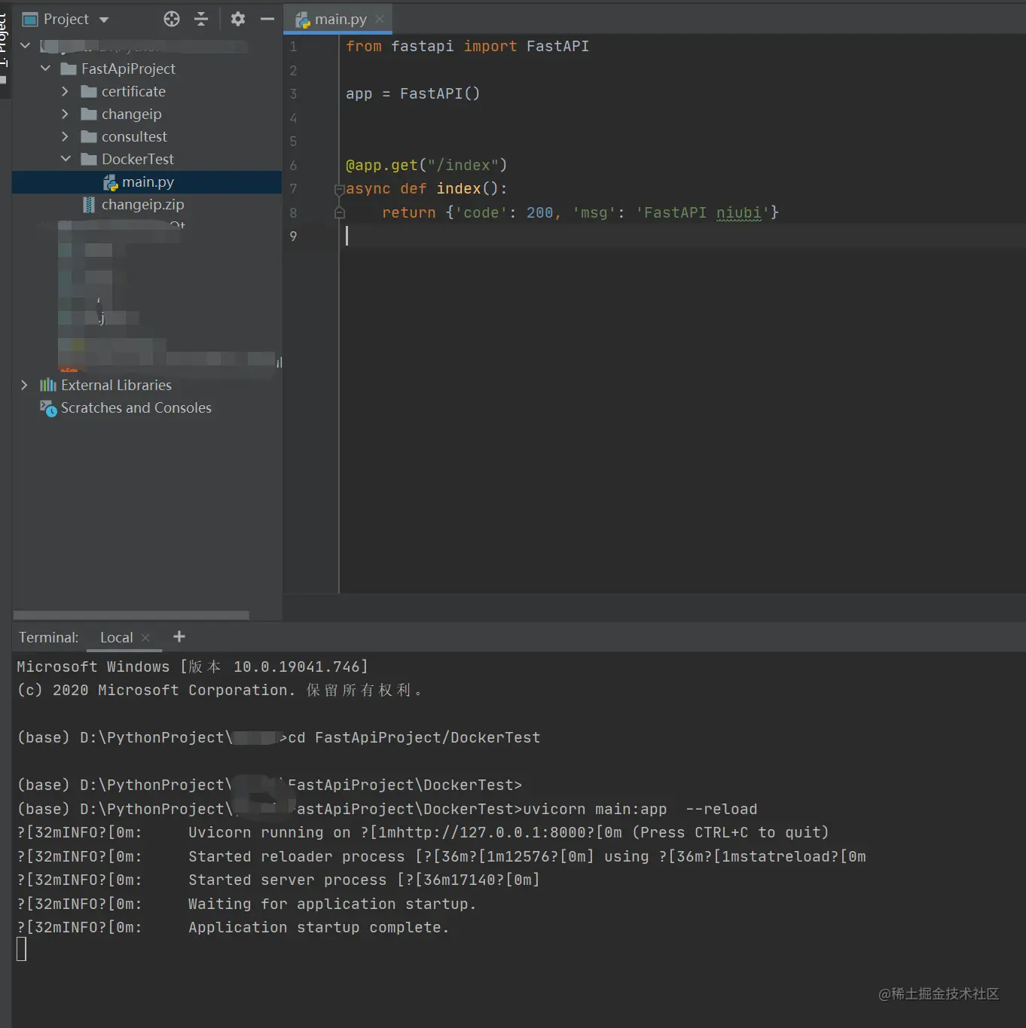Viewport: 1026px width, 1028px height.
Task: Close the main.py editor tab
Action: 380,19
